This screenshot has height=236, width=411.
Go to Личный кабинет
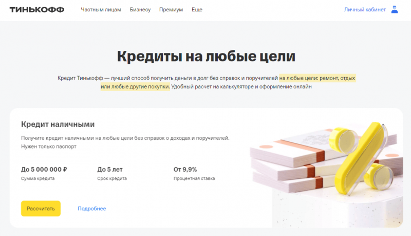365,10
